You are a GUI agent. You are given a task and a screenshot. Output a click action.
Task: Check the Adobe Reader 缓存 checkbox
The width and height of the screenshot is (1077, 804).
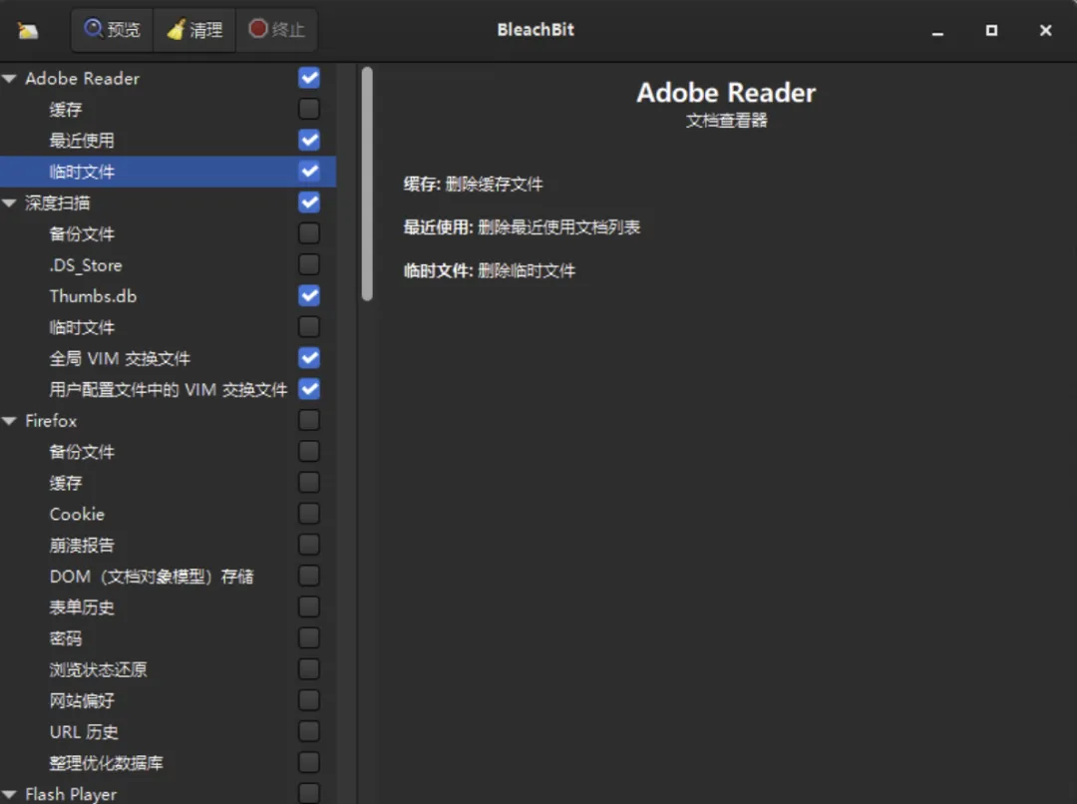309,109
